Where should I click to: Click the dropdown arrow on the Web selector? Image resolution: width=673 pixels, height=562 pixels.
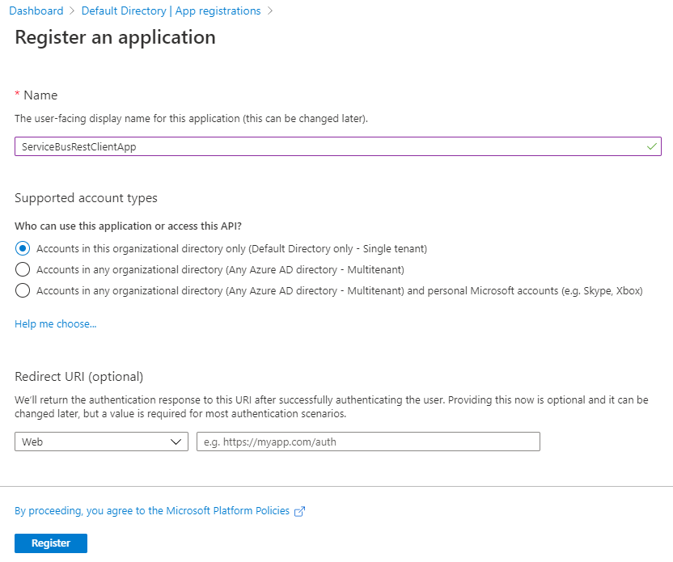(176, 442)
